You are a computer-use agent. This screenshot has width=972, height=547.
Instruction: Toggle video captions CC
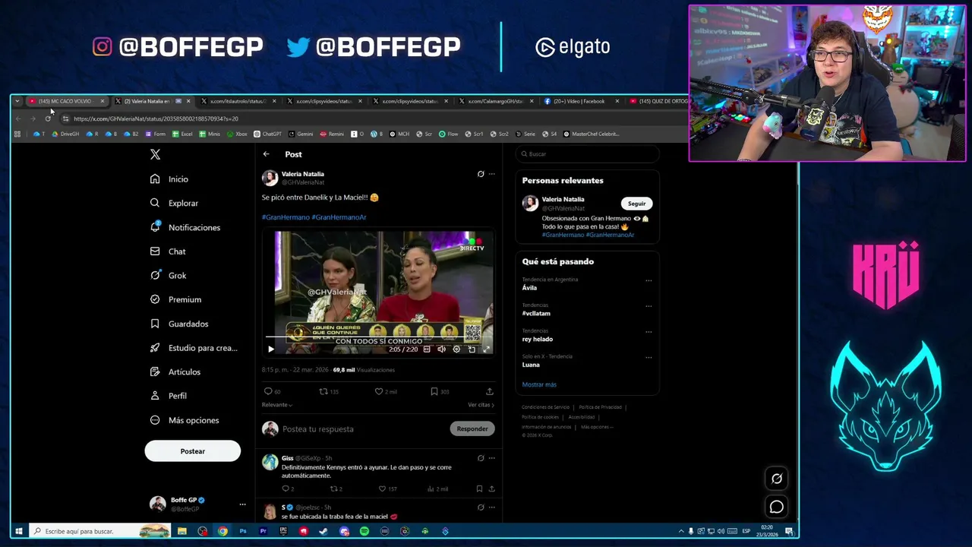427,349
